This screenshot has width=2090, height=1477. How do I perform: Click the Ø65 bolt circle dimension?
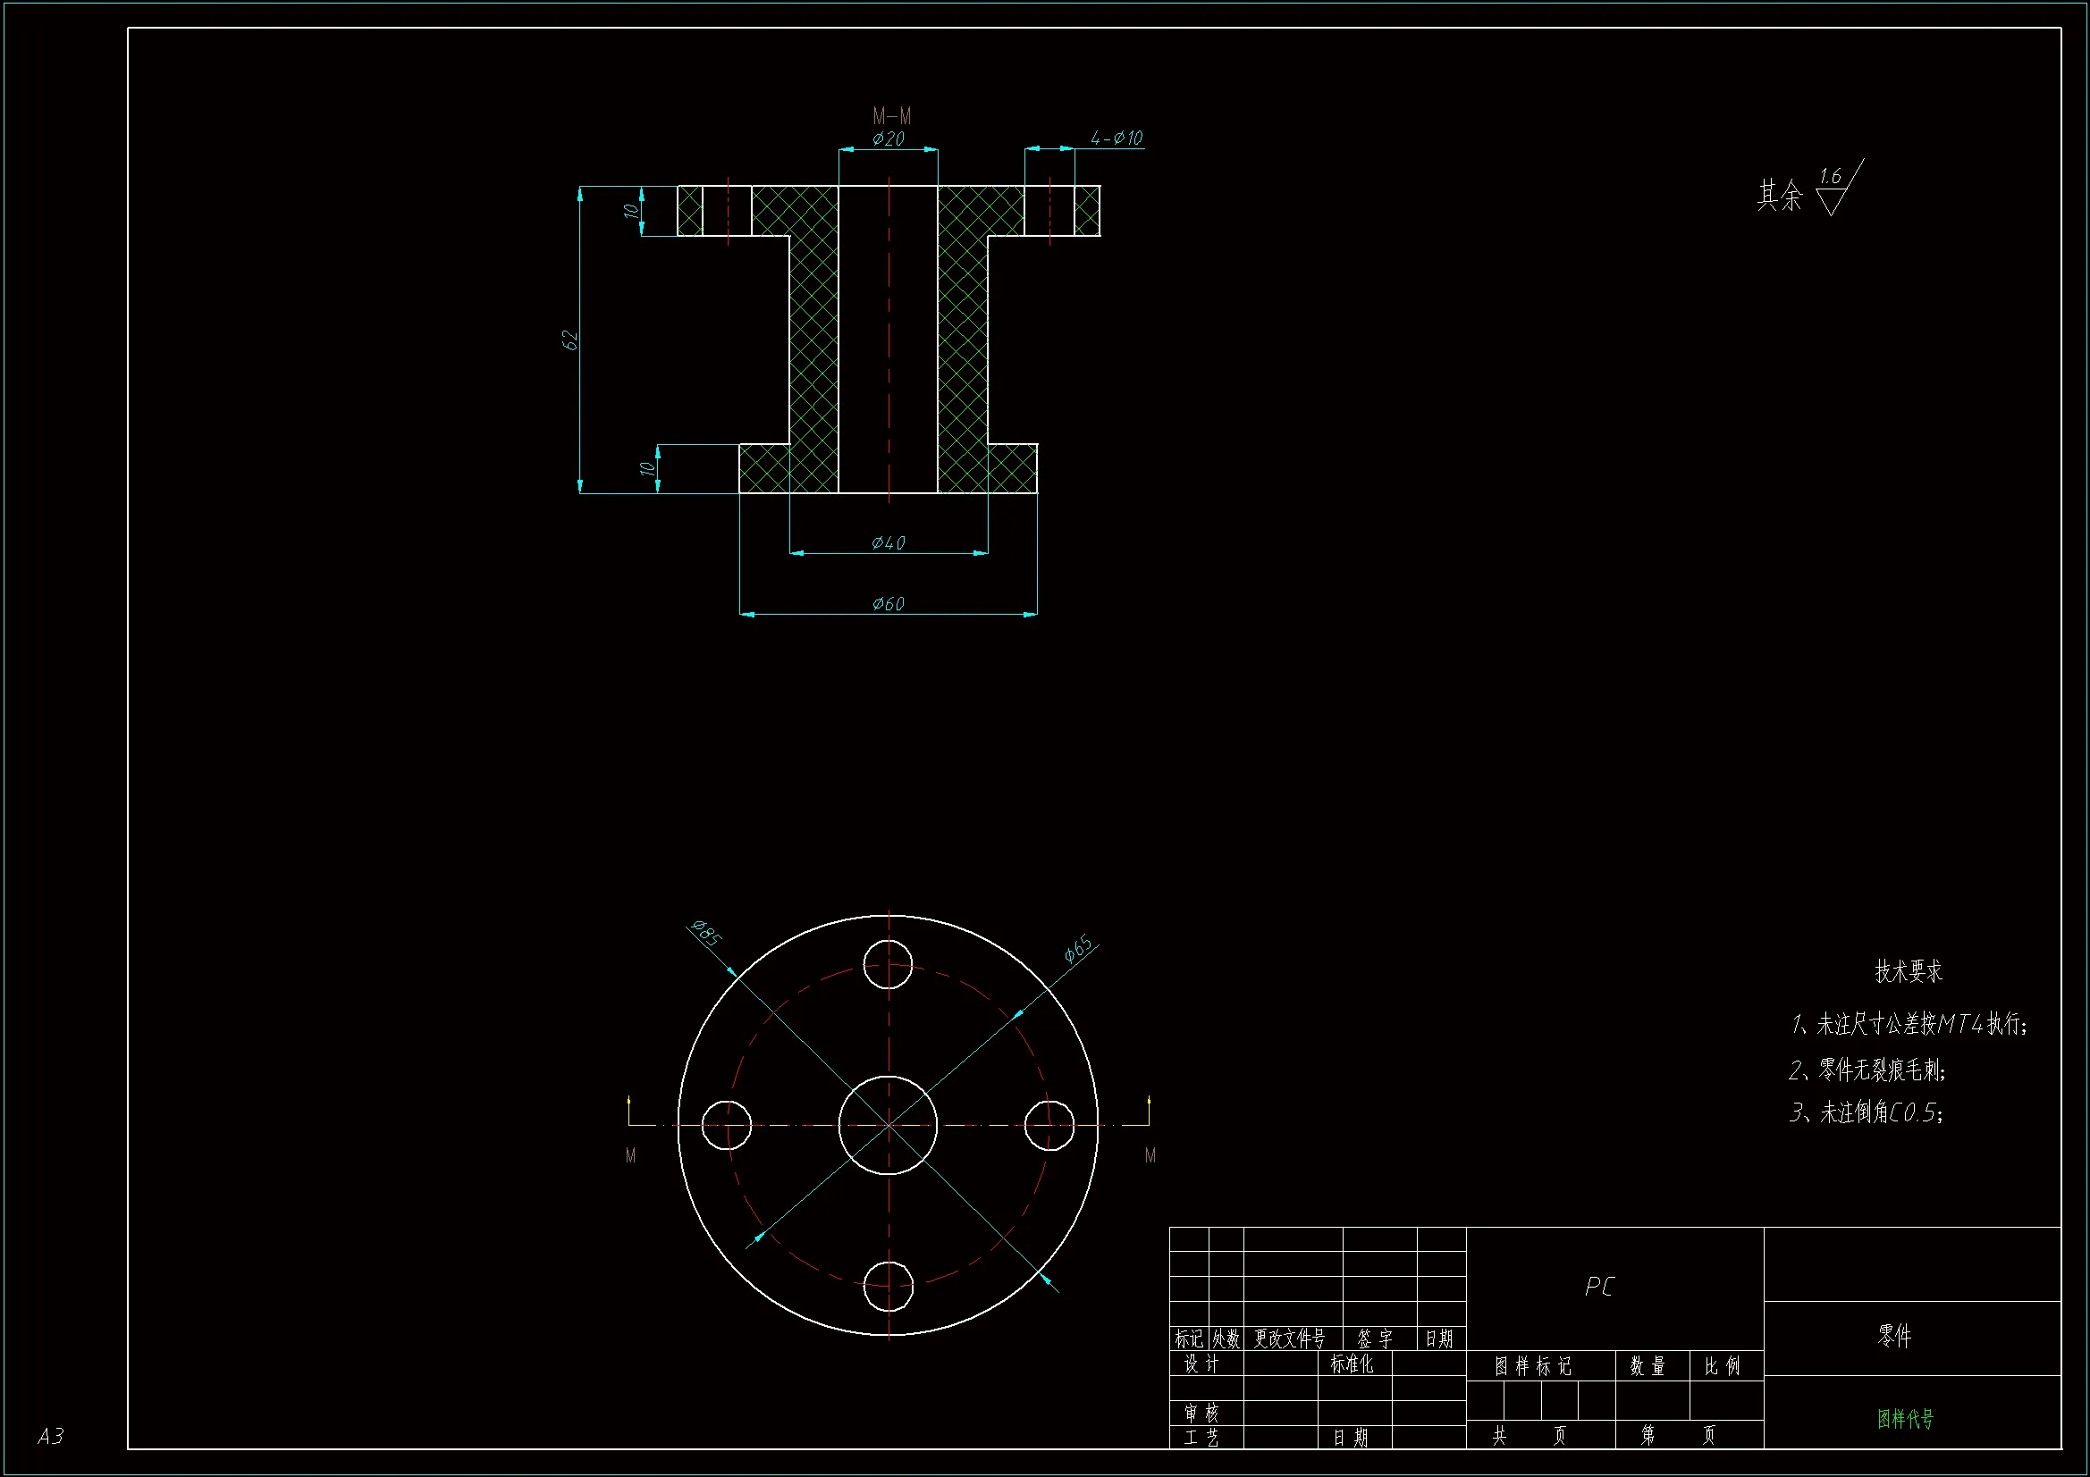click(x=1078, y=949)
